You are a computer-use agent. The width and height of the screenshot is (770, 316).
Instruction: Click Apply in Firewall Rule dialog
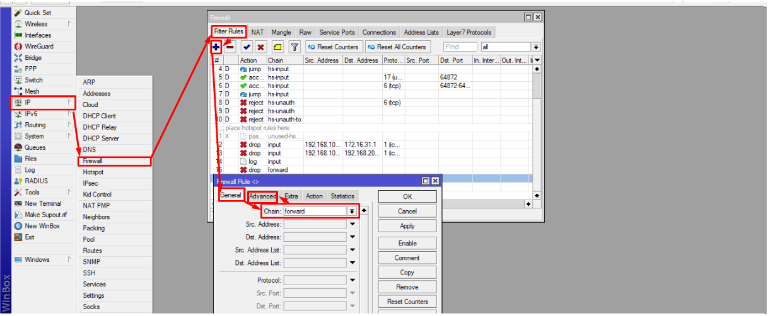[407, 226]
